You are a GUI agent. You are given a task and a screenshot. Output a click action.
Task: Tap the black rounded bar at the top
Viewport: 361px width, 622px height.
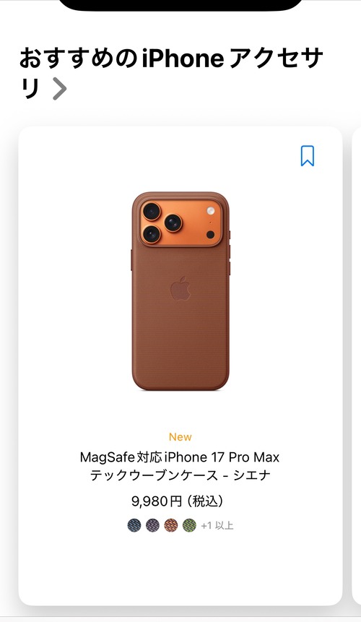pos(180,5)
